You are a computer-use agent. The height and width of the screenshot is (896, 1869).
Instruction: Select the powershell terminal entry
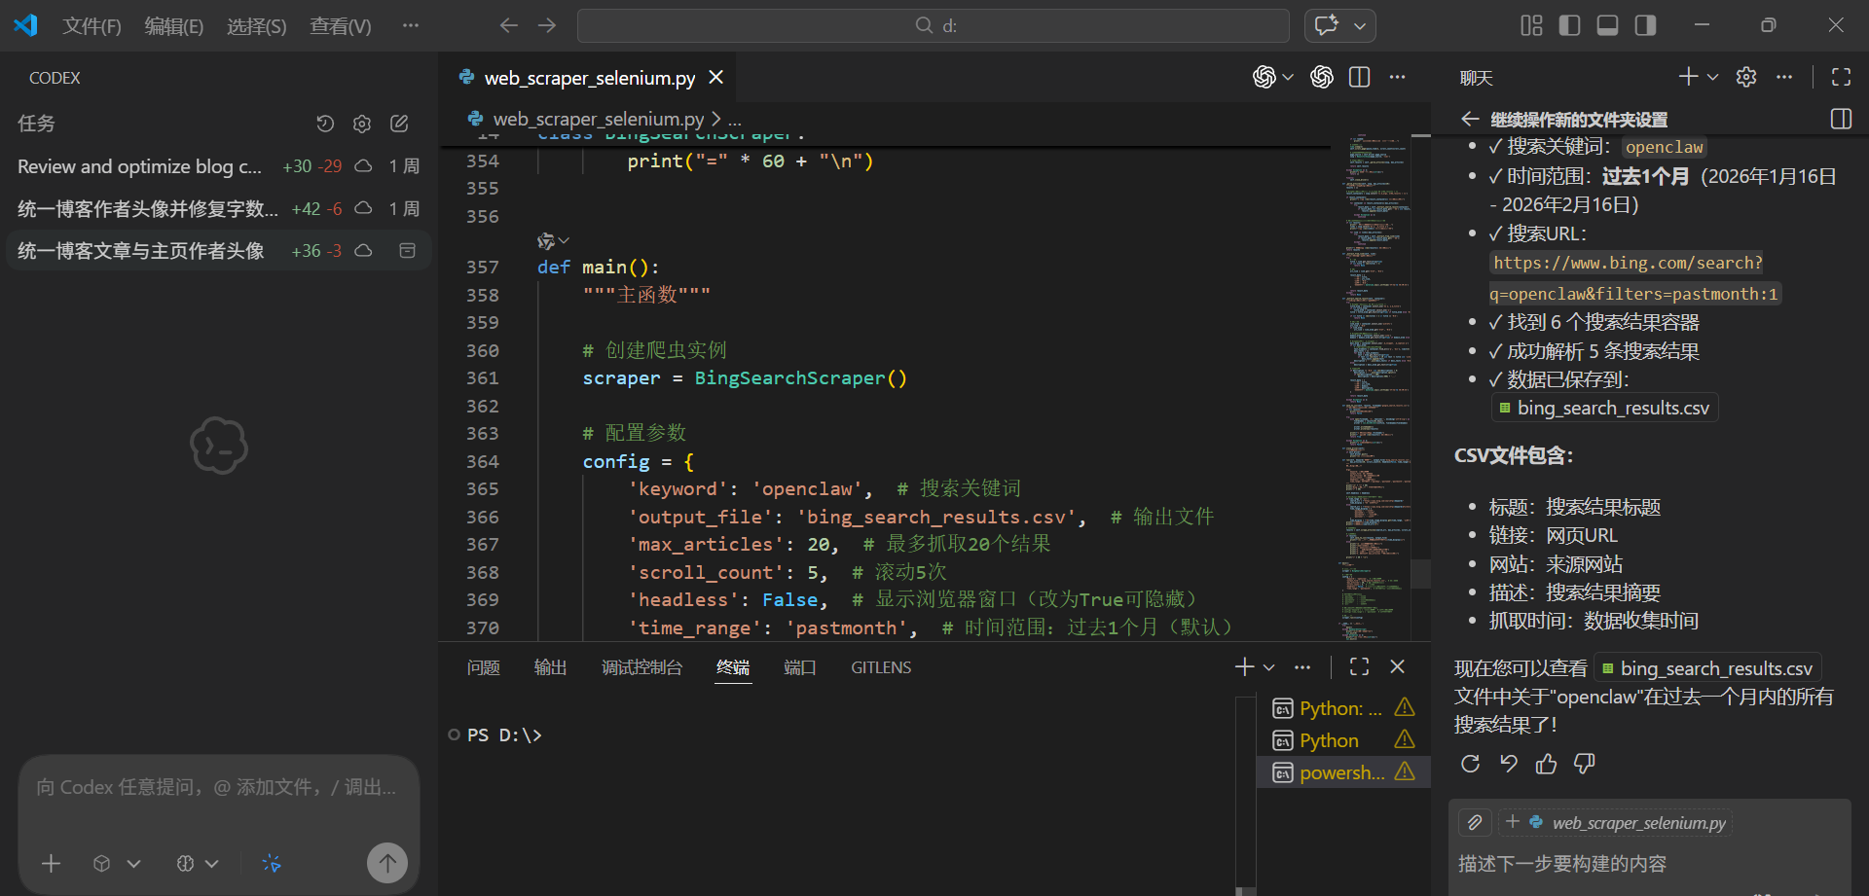pos(1341,772)
